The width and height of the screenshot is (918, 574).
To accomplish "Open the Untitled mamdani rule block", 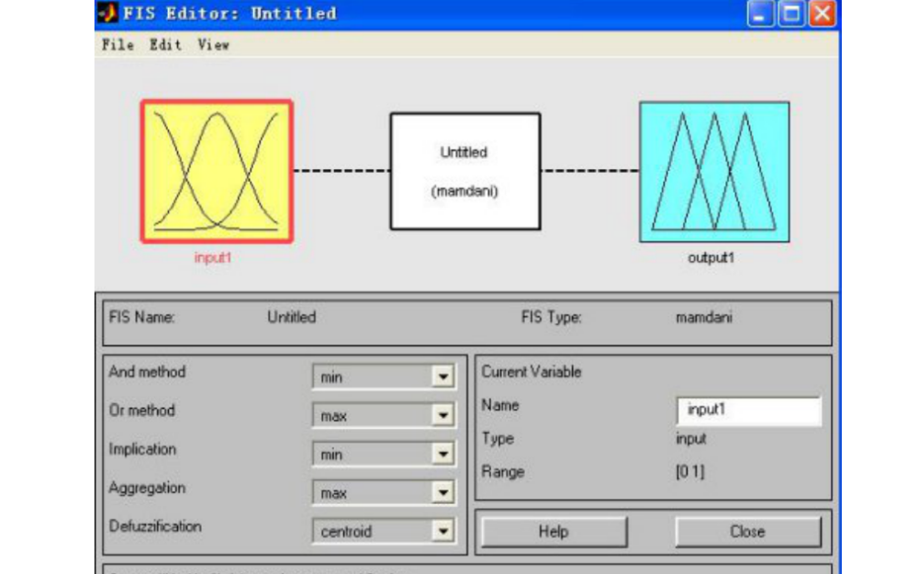I will click(465, 171).
